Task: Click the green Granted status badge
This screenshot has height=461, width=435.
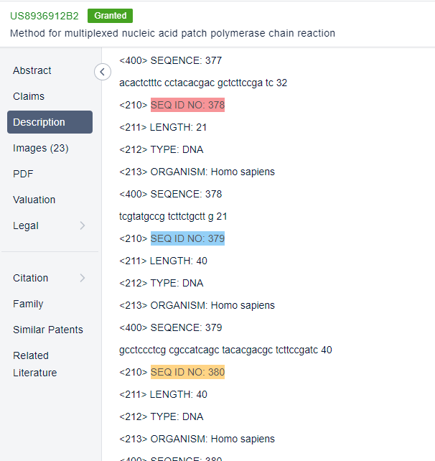Action: pos(110,16)
